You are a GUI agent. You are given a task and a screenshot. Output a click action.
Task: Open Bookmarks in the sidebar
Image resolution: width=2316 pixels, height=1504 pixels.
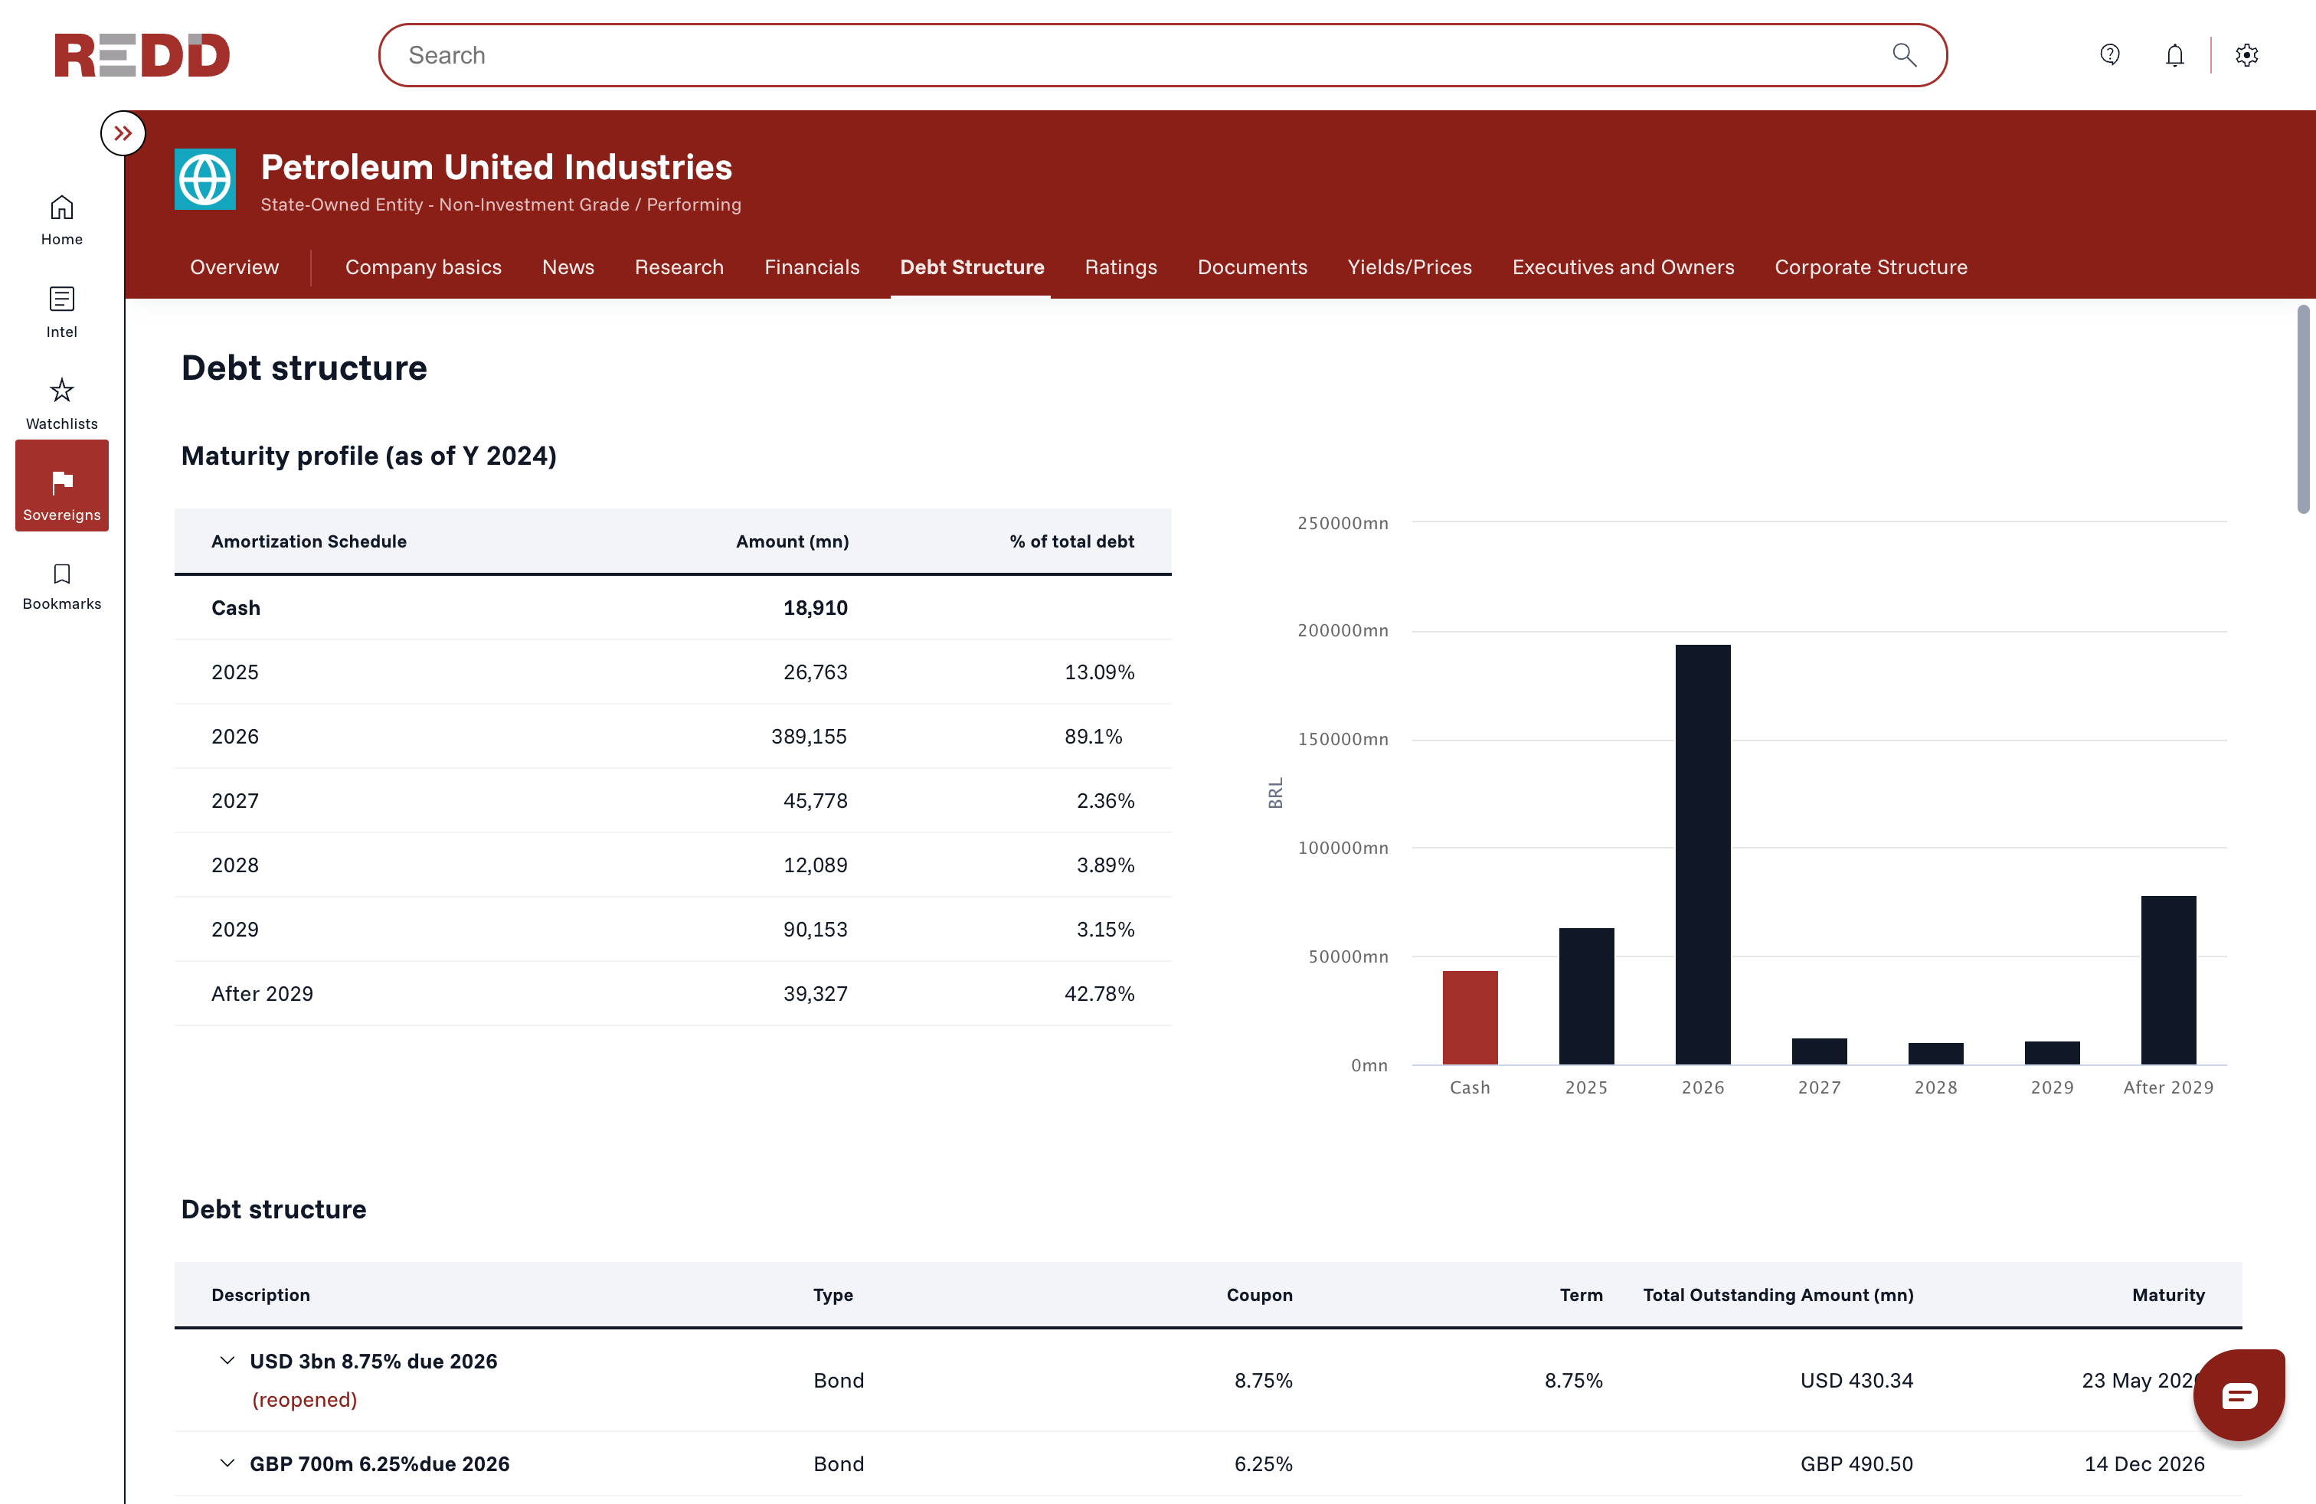61,574
